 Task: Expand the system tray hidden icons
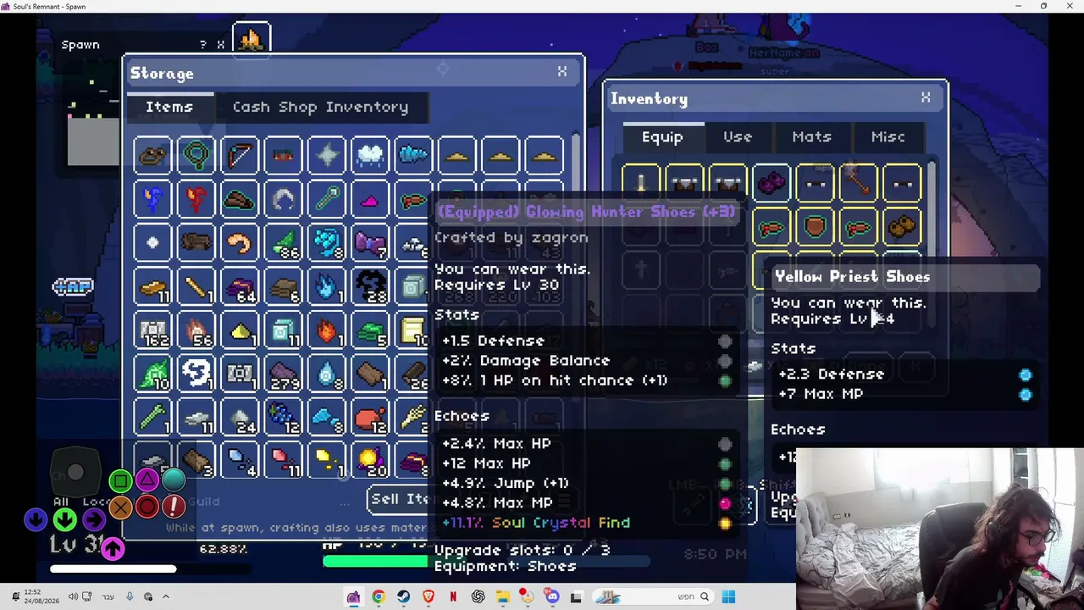(166, 596)
